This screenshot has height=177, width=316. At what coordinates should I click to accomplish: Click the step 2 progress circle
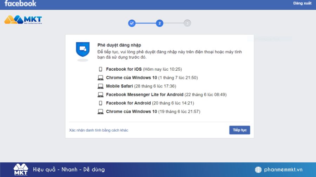click(159, 23)
